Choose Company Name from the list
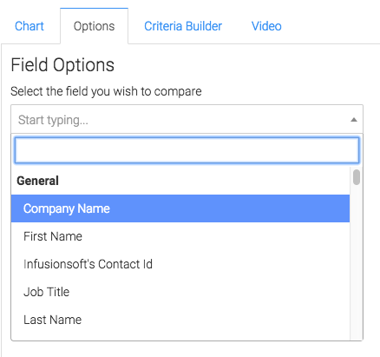380x357 pixels. (180, 208)
